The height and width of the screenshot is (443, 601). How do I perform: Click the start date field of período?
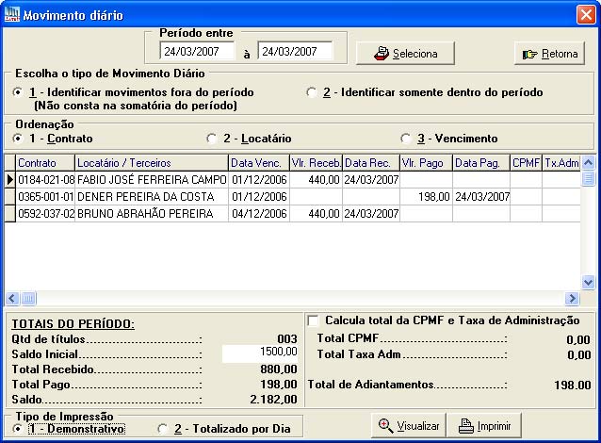199,51
